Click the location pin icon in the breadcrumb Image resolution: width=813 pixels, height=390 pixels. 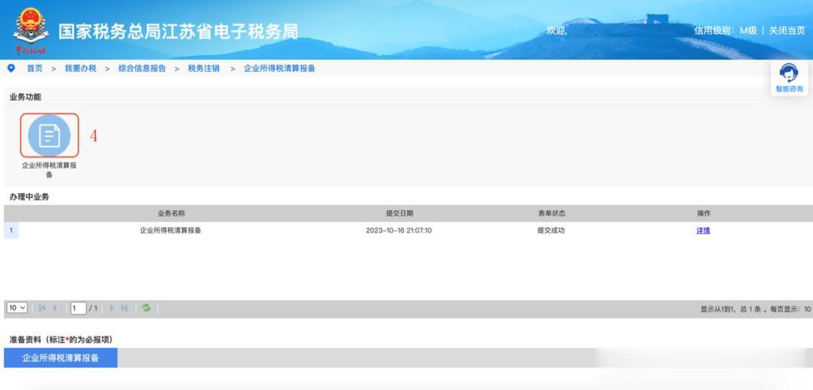pos(11,69)
